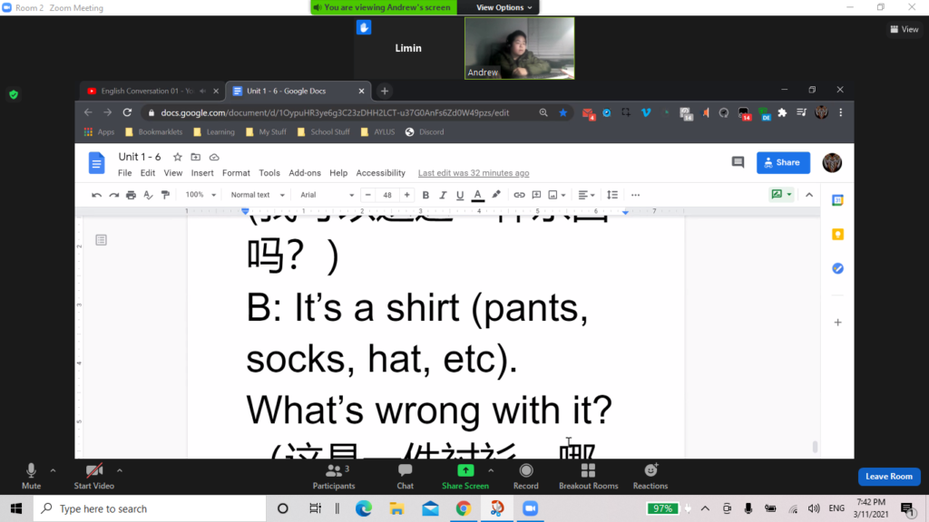Open the highlight color picker

496,195
